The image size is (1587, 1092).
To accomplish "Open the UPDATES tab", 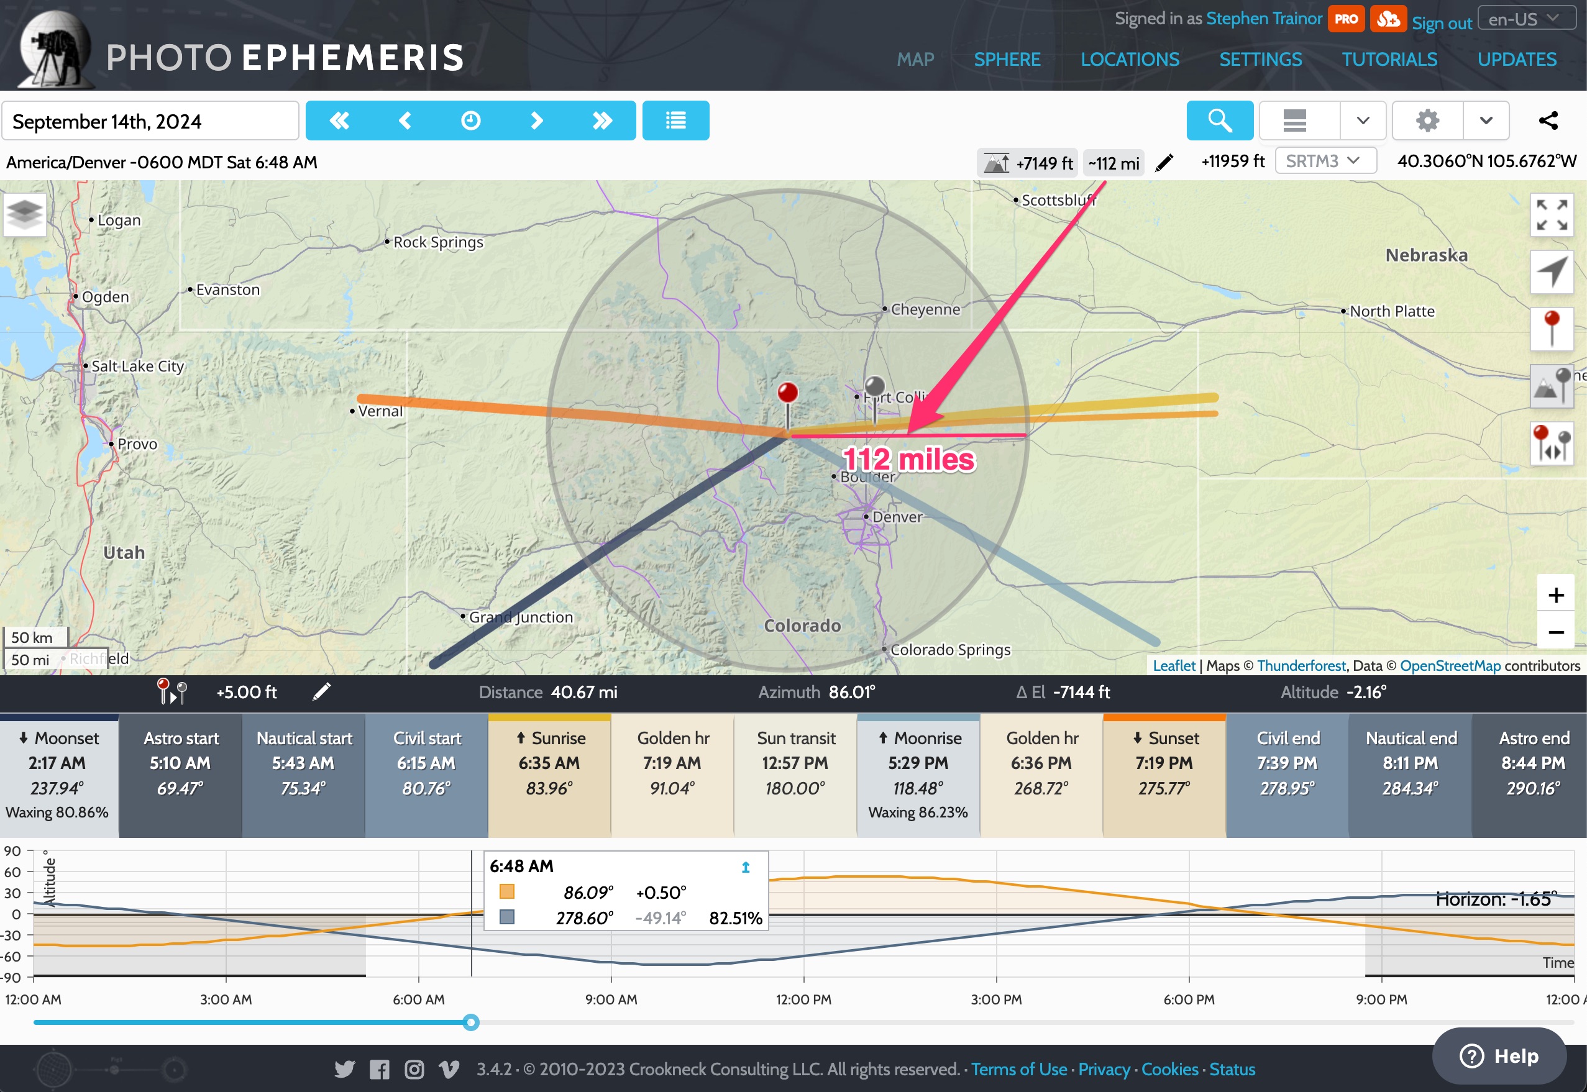I will coord(1517,60).
